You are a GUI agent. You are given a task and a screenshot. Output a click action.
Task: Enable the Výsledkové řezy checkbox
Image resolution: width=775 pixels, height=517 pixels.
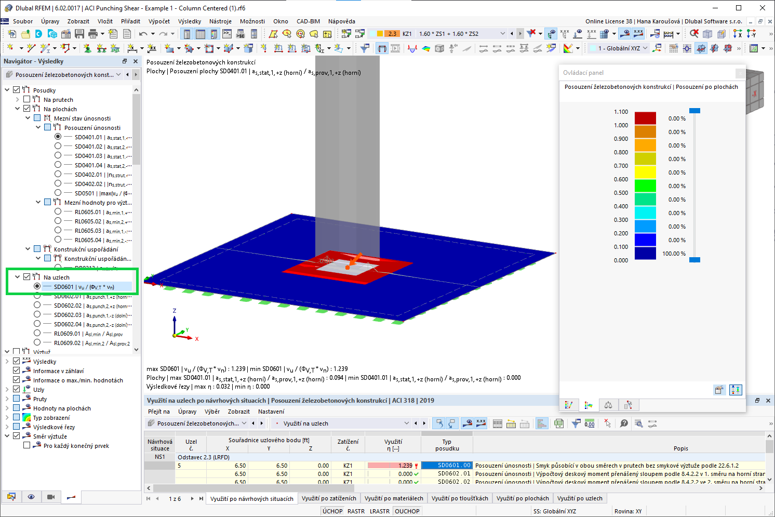point(17,427)
